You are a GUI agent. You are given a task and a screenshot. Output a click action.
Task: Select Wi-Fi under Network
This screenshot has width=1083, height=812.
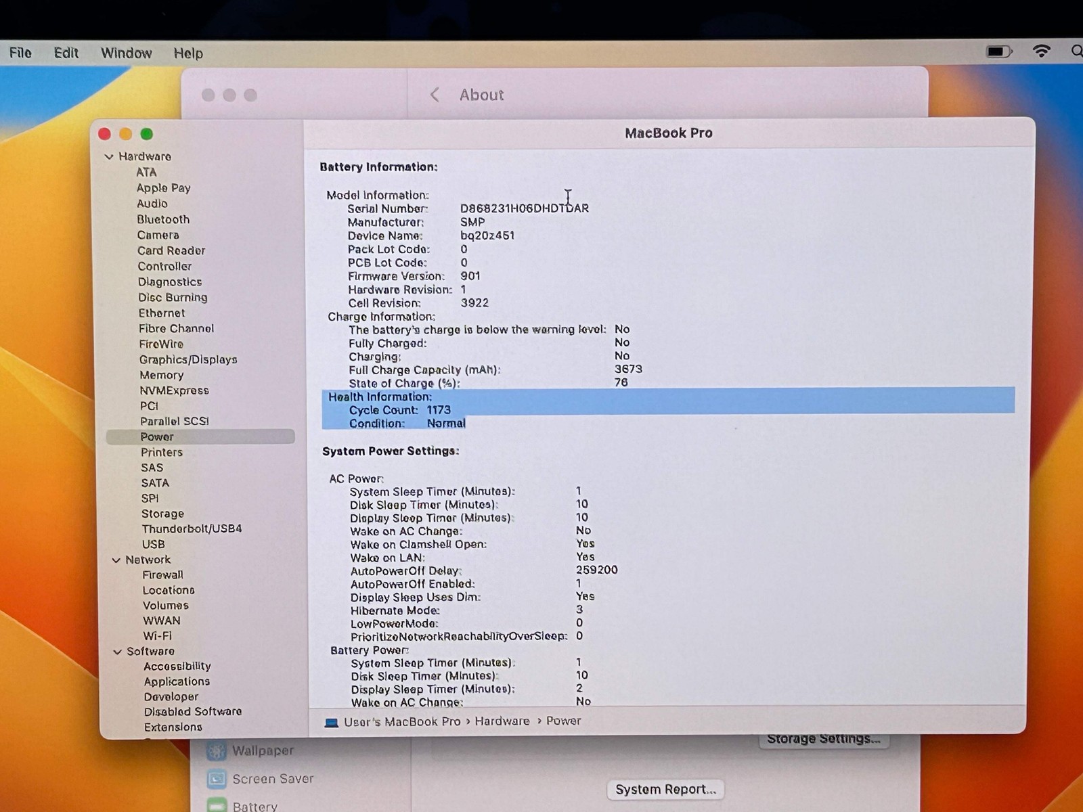click(x=157, y=636)
